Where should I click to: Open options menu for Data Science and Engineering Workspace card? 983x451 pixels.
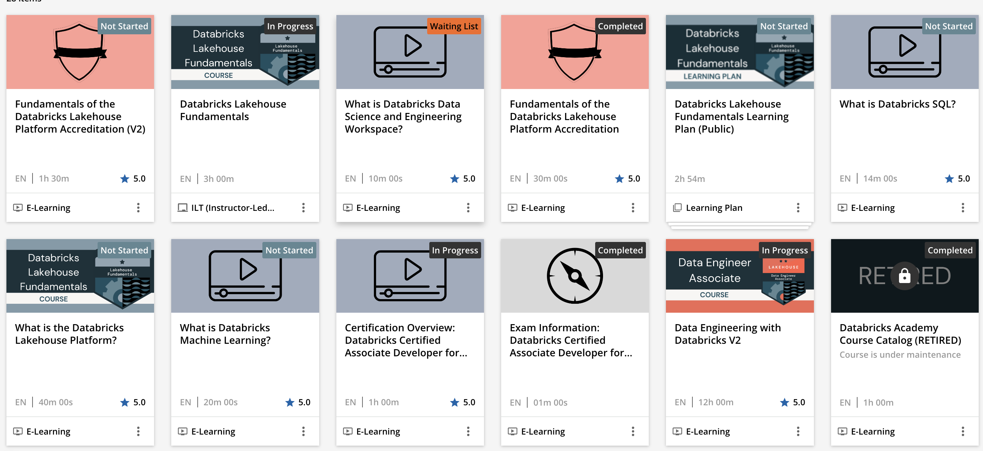pos(468,208)
